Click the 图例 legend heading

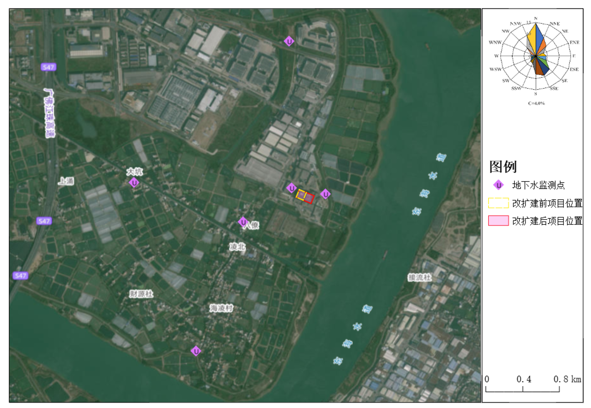tap(503, 167)
